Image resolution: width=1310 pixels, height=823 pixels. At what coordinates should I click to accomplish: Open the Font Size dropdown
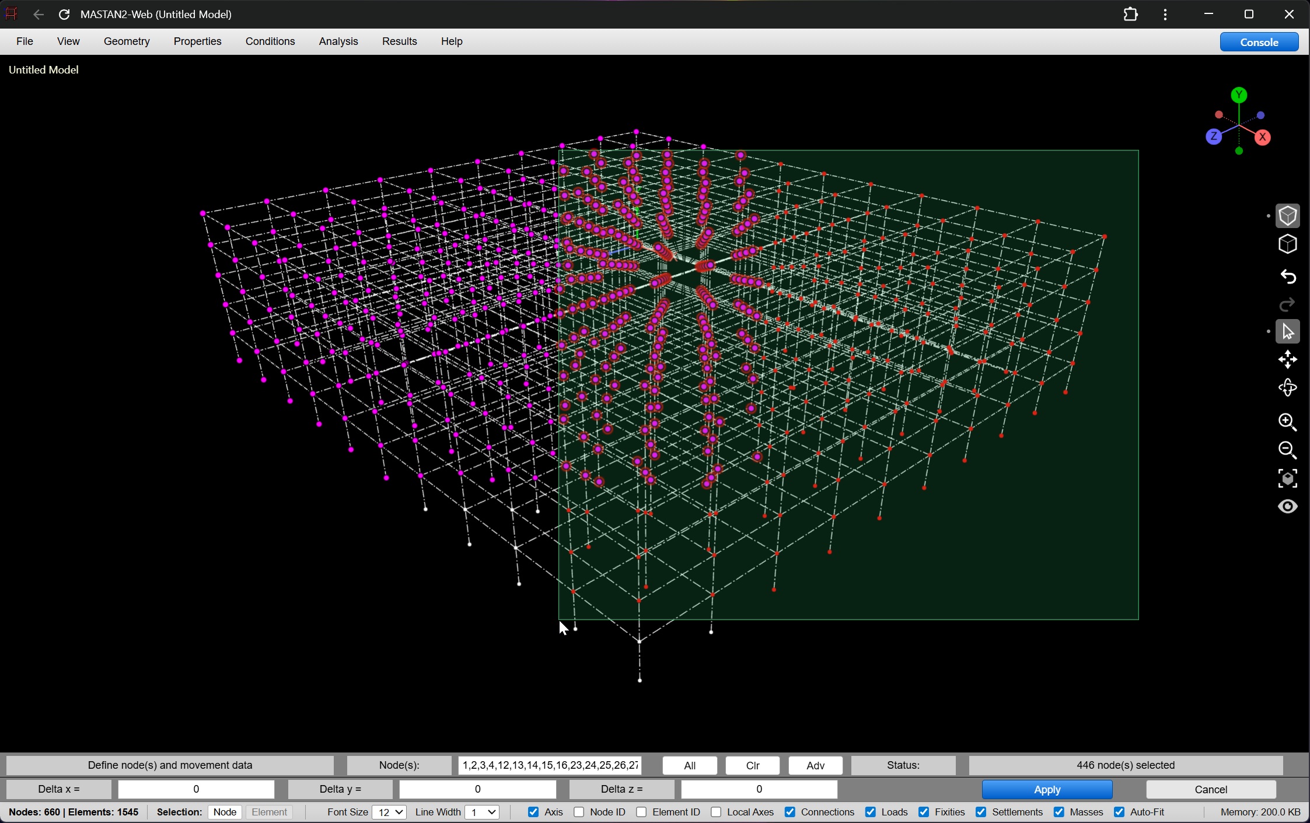pyautogui.click(x=390, y=812)
